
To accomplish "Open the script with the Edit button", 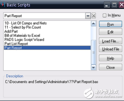I will (110, 32).
